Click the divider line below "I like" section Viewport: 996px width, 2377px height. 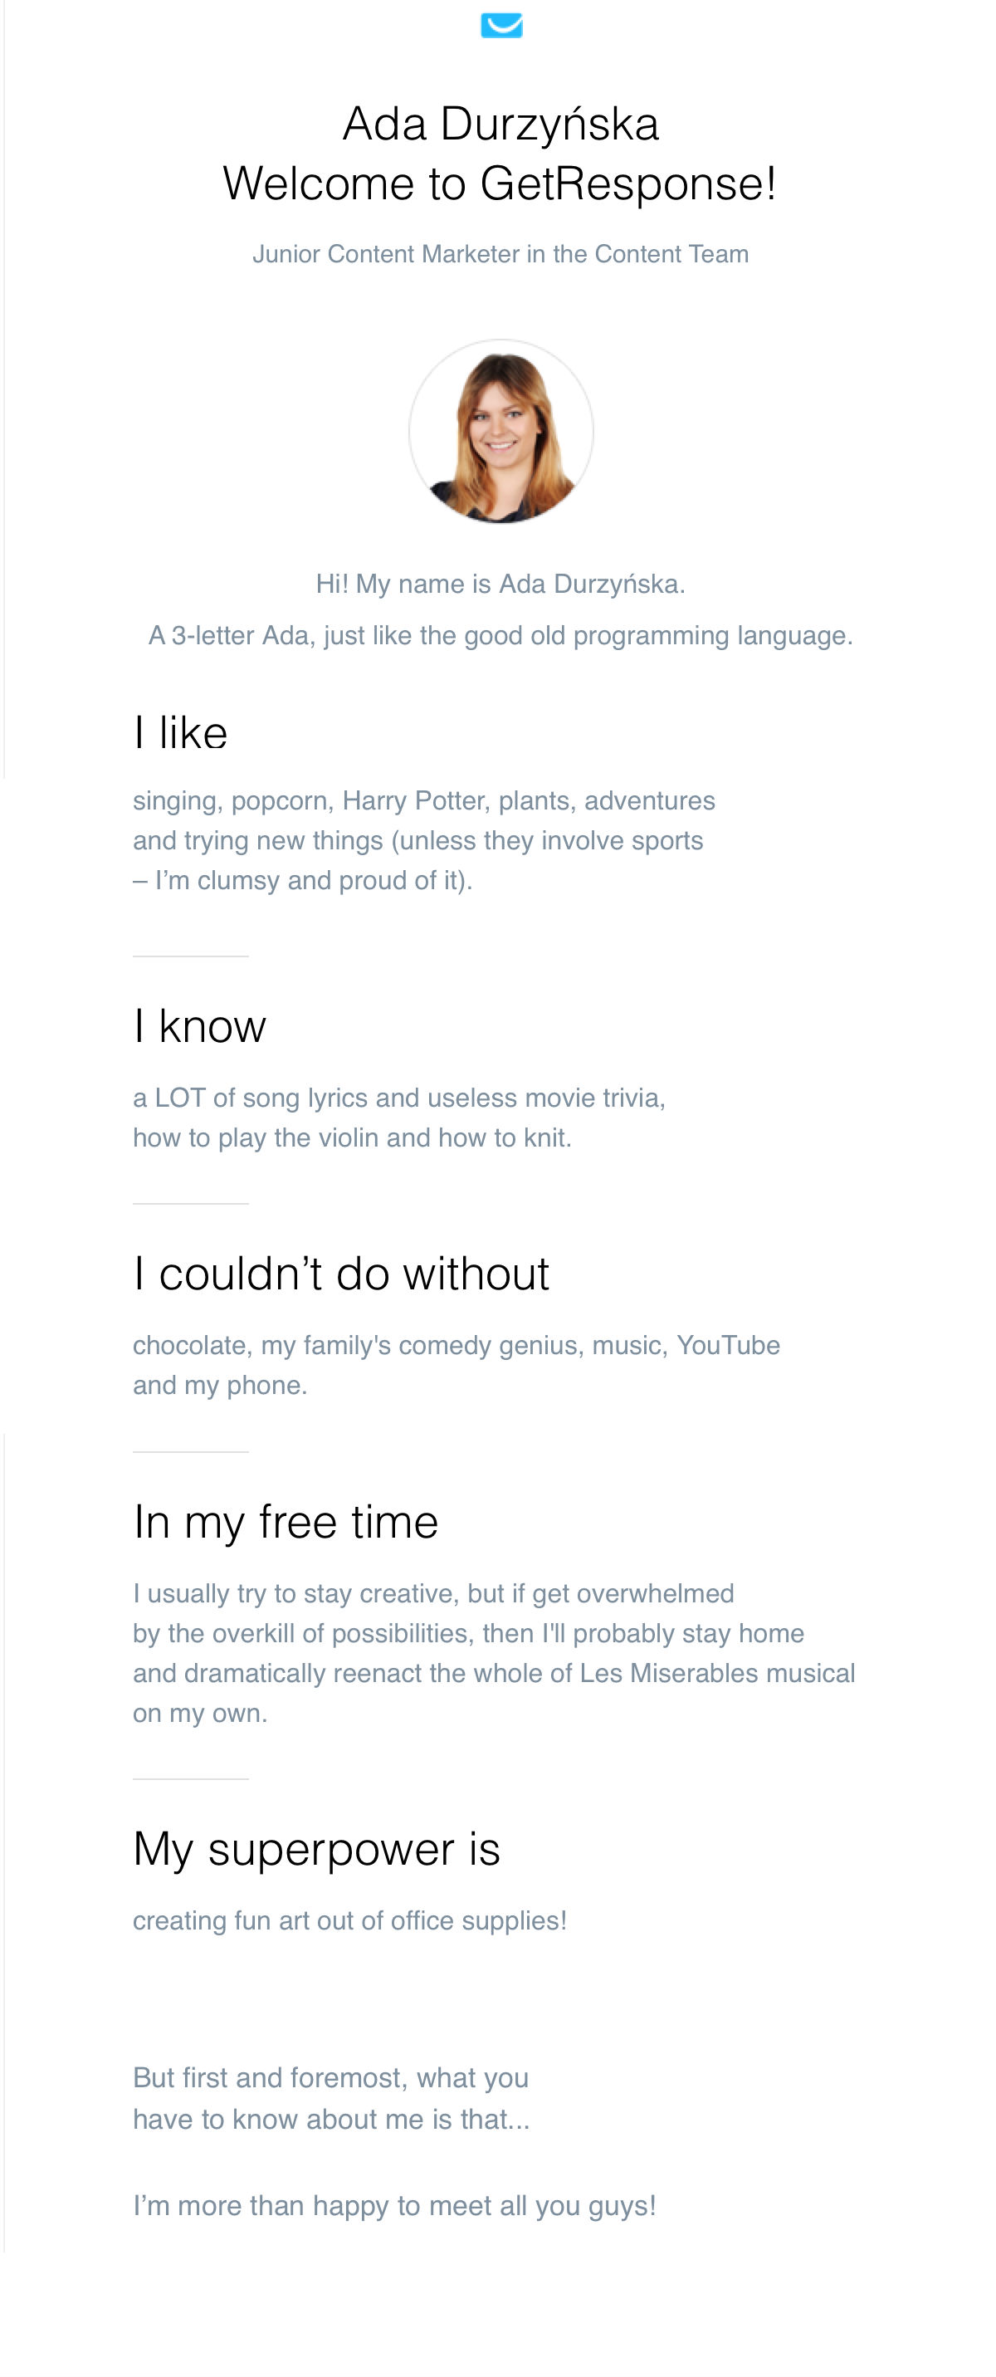click(x=191, y=956)
